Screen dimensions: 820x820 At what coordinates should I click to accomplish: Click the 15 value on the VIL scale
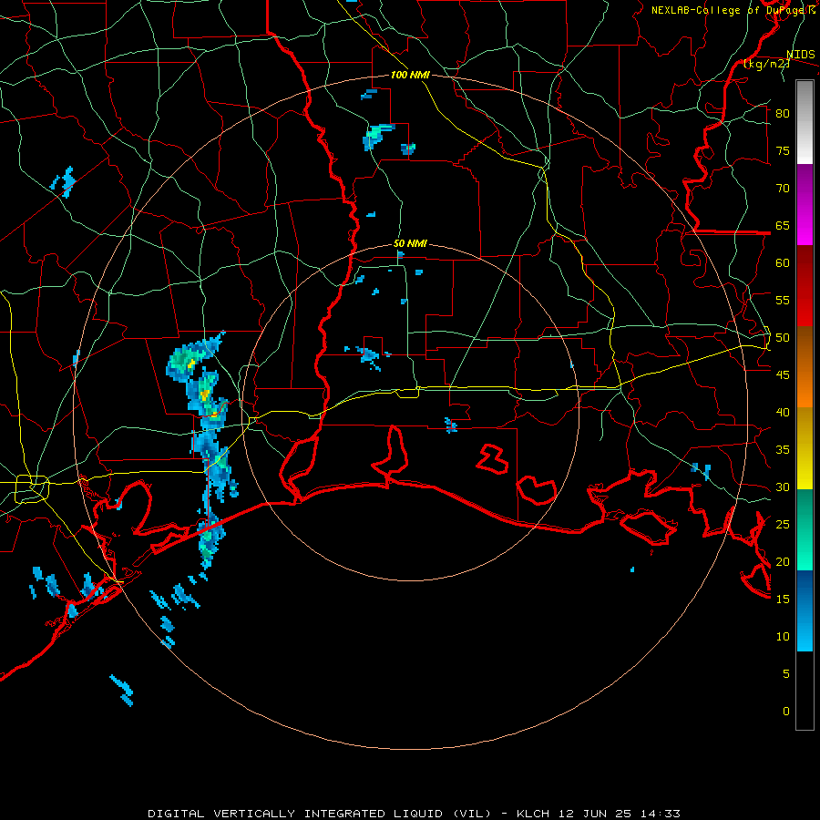point(783,599)
